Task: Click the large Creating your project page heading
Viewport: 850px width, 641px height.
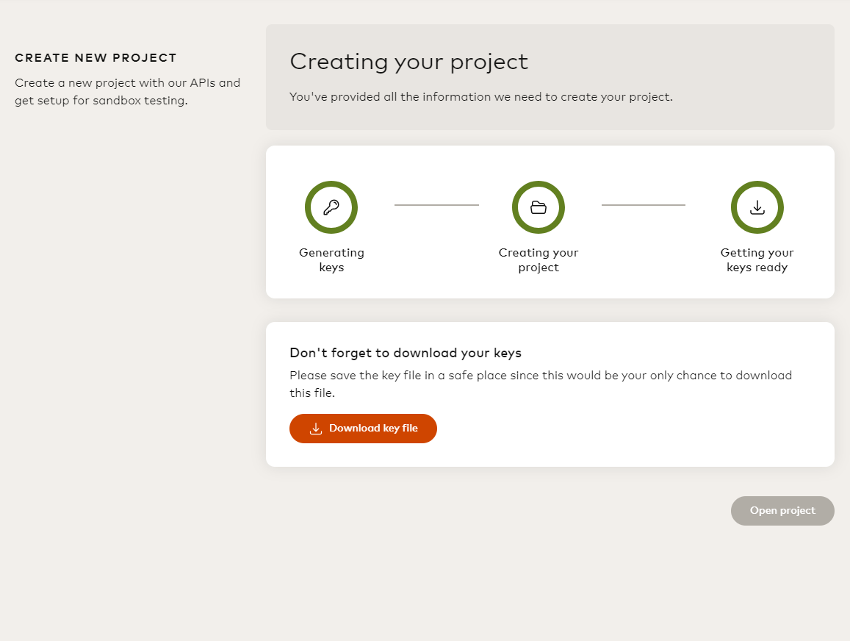Action: 408,62
